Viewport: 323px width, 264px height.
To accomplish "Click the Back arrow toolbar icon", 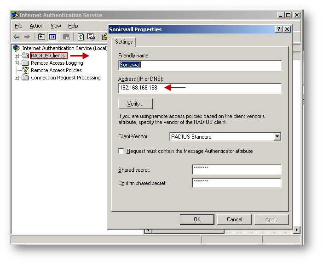I will click(17, 37).
